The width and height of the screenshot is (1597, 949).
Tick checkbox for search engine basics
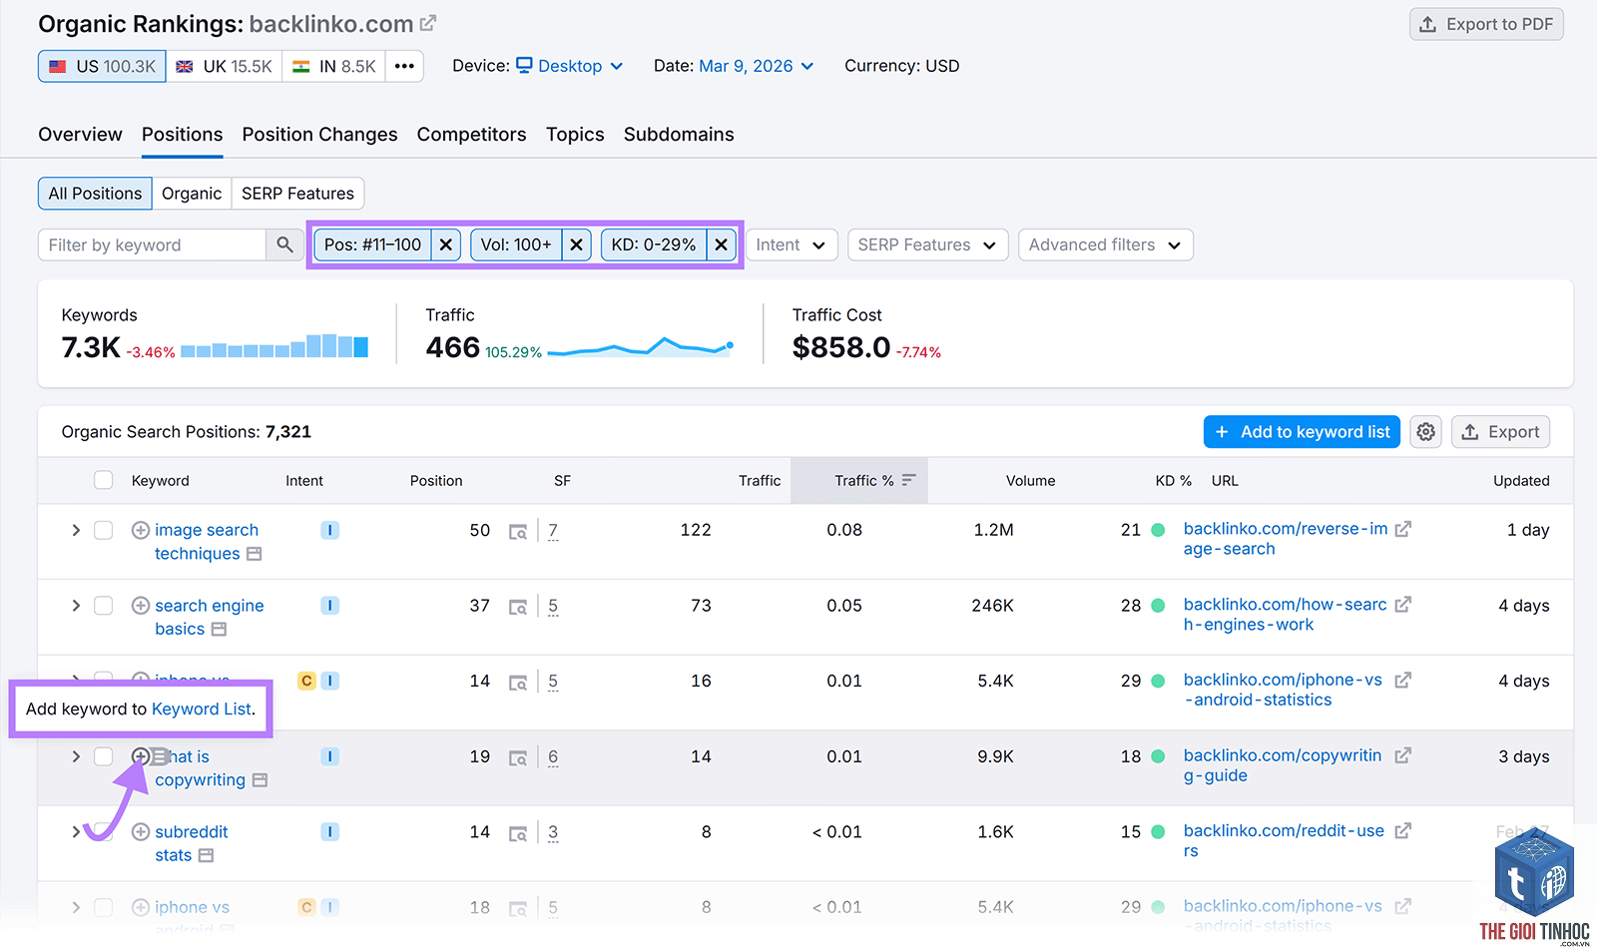[x=104, y=606]
